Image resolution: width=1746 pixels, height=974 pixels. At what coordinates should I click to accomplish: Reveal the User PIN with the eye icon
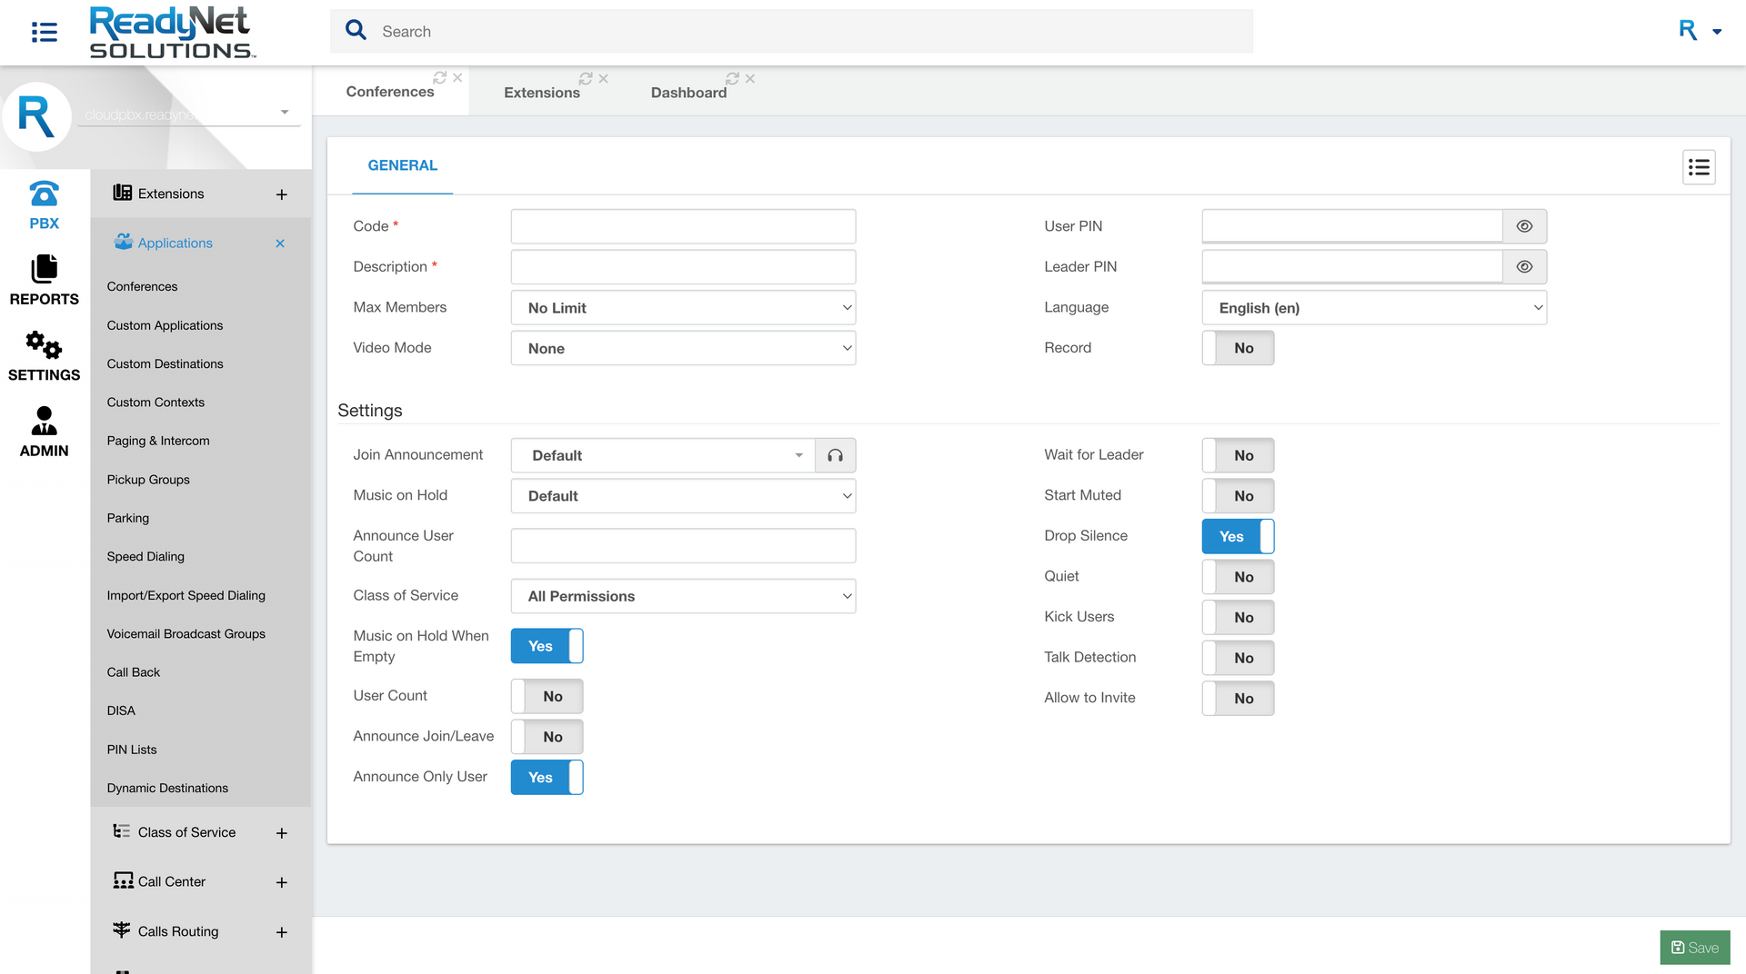click(1525, 225)
